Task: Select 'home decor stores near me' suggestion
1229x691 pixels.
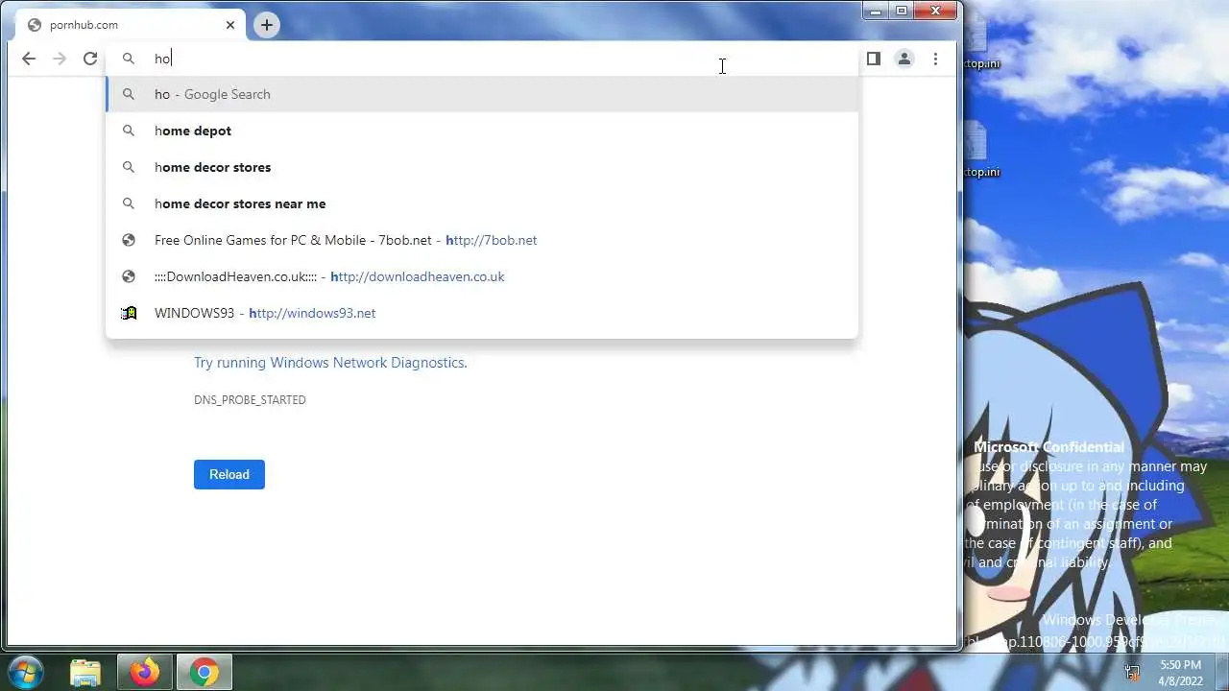Action: (482, 203)
